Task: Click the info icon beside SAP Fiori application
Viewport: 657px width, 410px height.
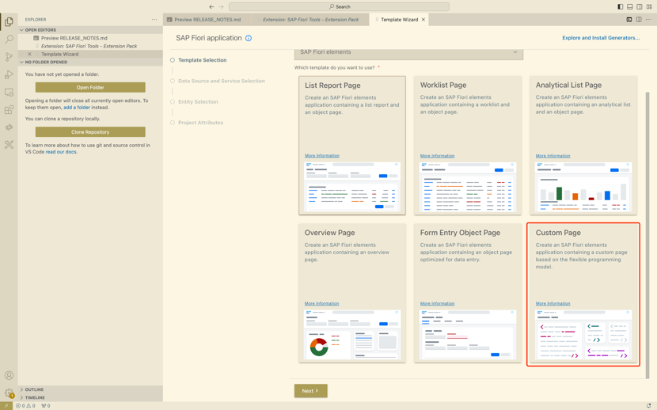Action: coord(249,38)
